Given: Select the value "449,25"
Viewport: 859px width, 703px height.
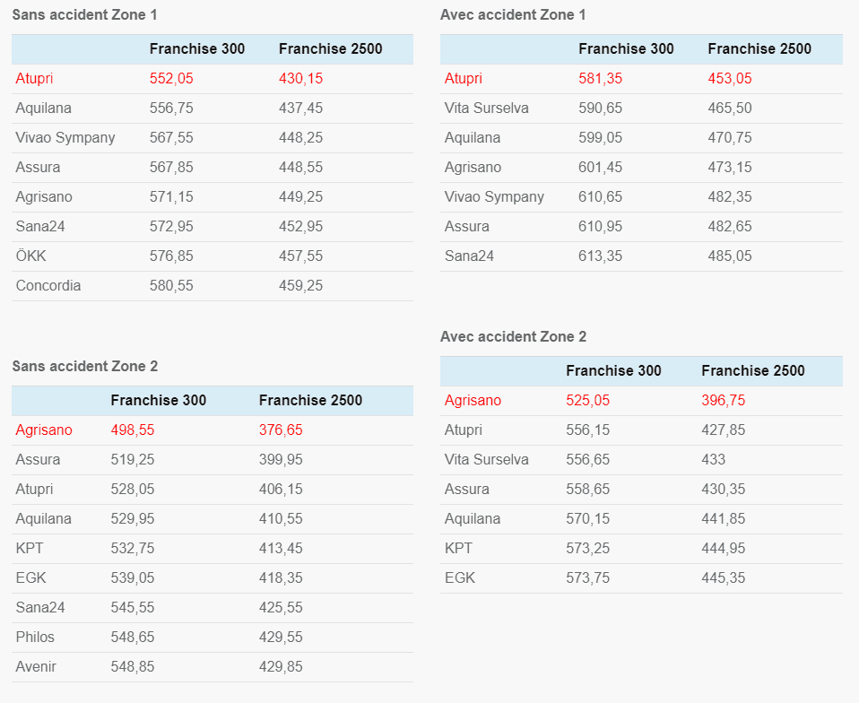Looking at the screenshot, I should 300,196.
